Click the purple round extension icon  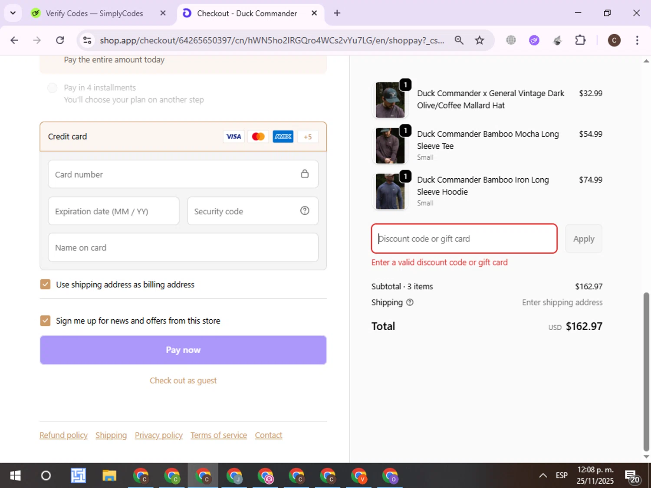[x=534, y=40]
